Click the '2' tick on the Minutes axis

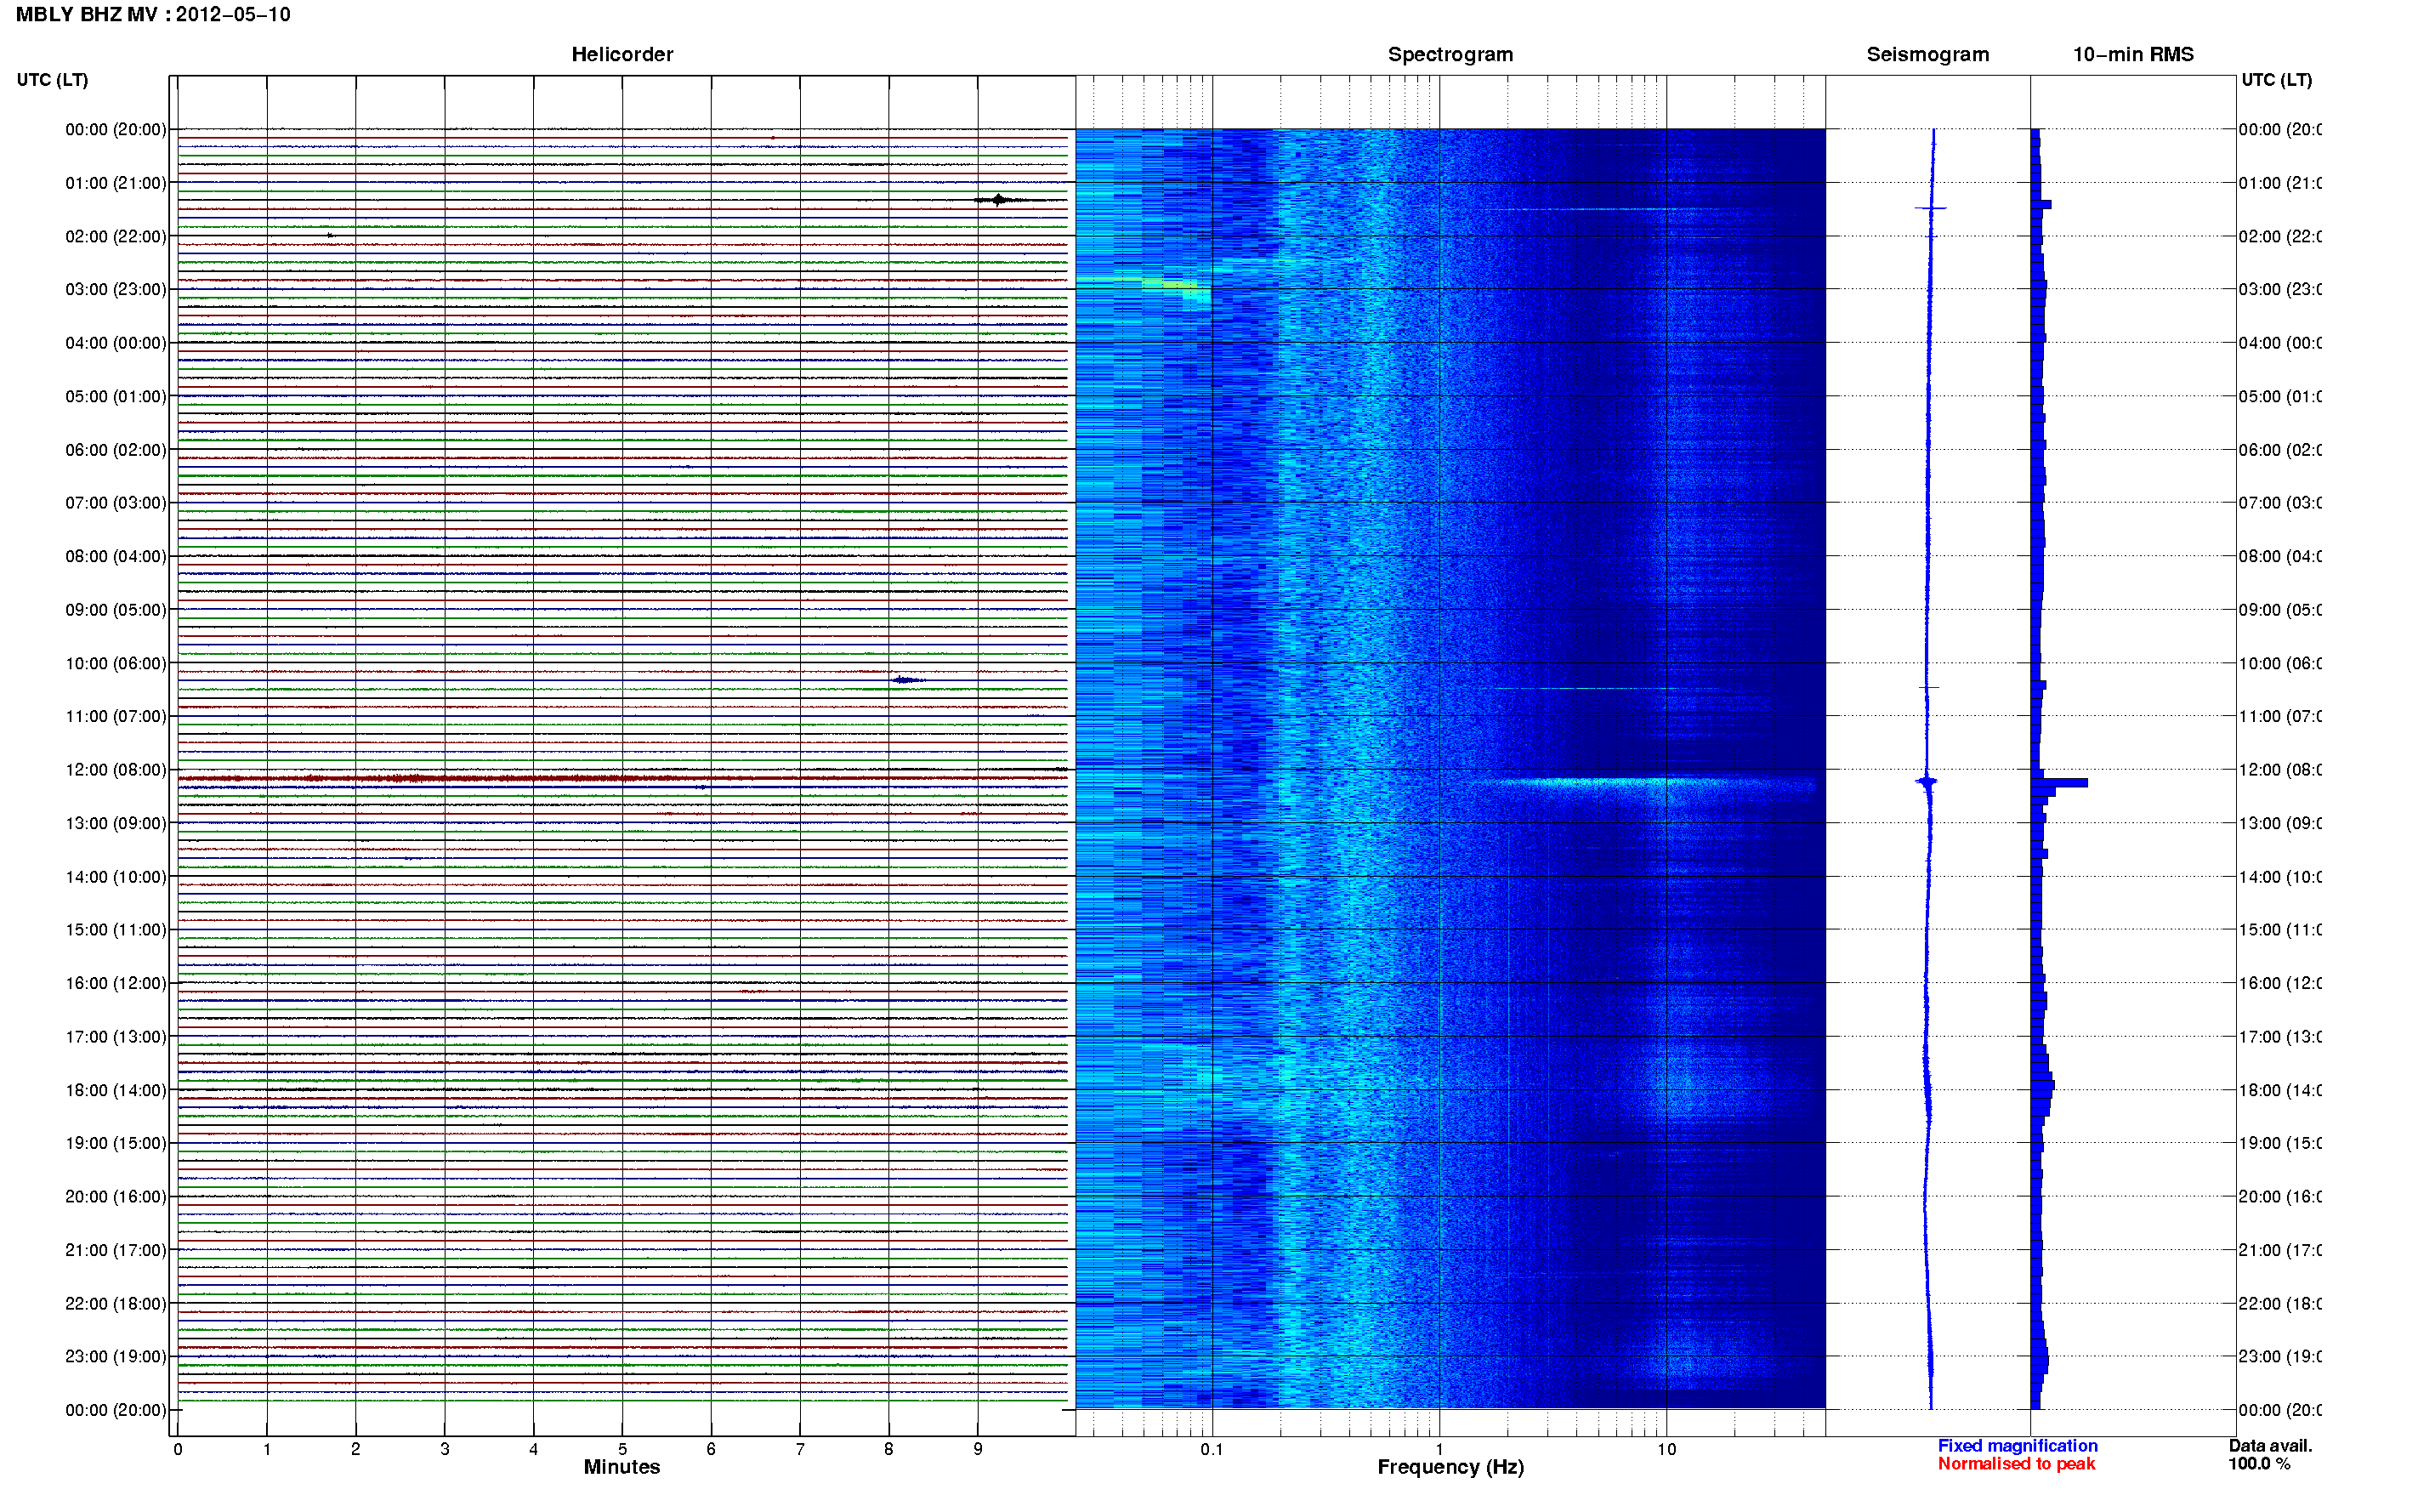click(x=356, y=1450)
